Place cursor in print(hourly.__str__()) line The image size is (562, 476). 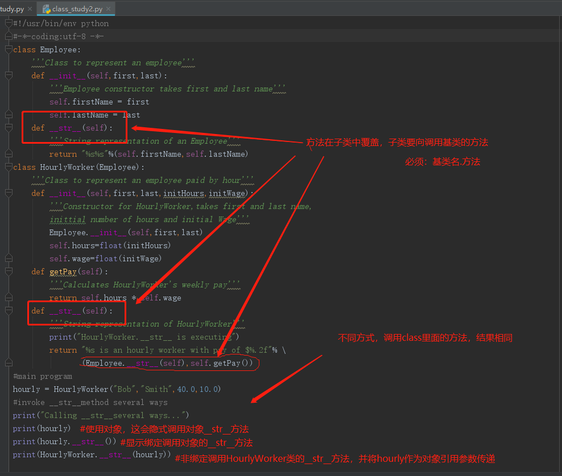(64, 442)
